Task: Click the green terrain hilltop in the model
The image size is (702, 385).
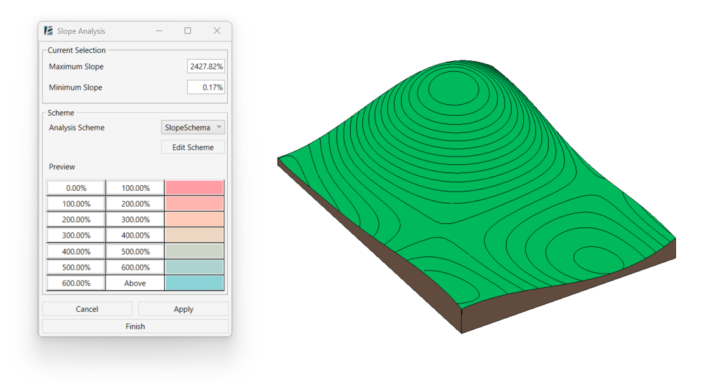Action: click(x=453, y=88)
